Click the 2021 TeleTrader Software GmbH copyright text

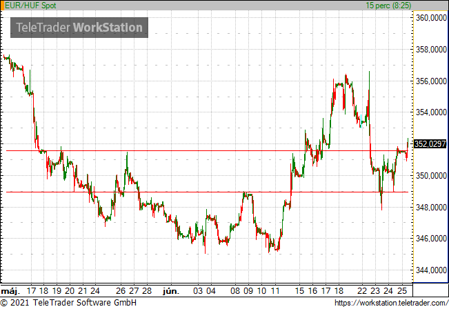click(68, 303)
